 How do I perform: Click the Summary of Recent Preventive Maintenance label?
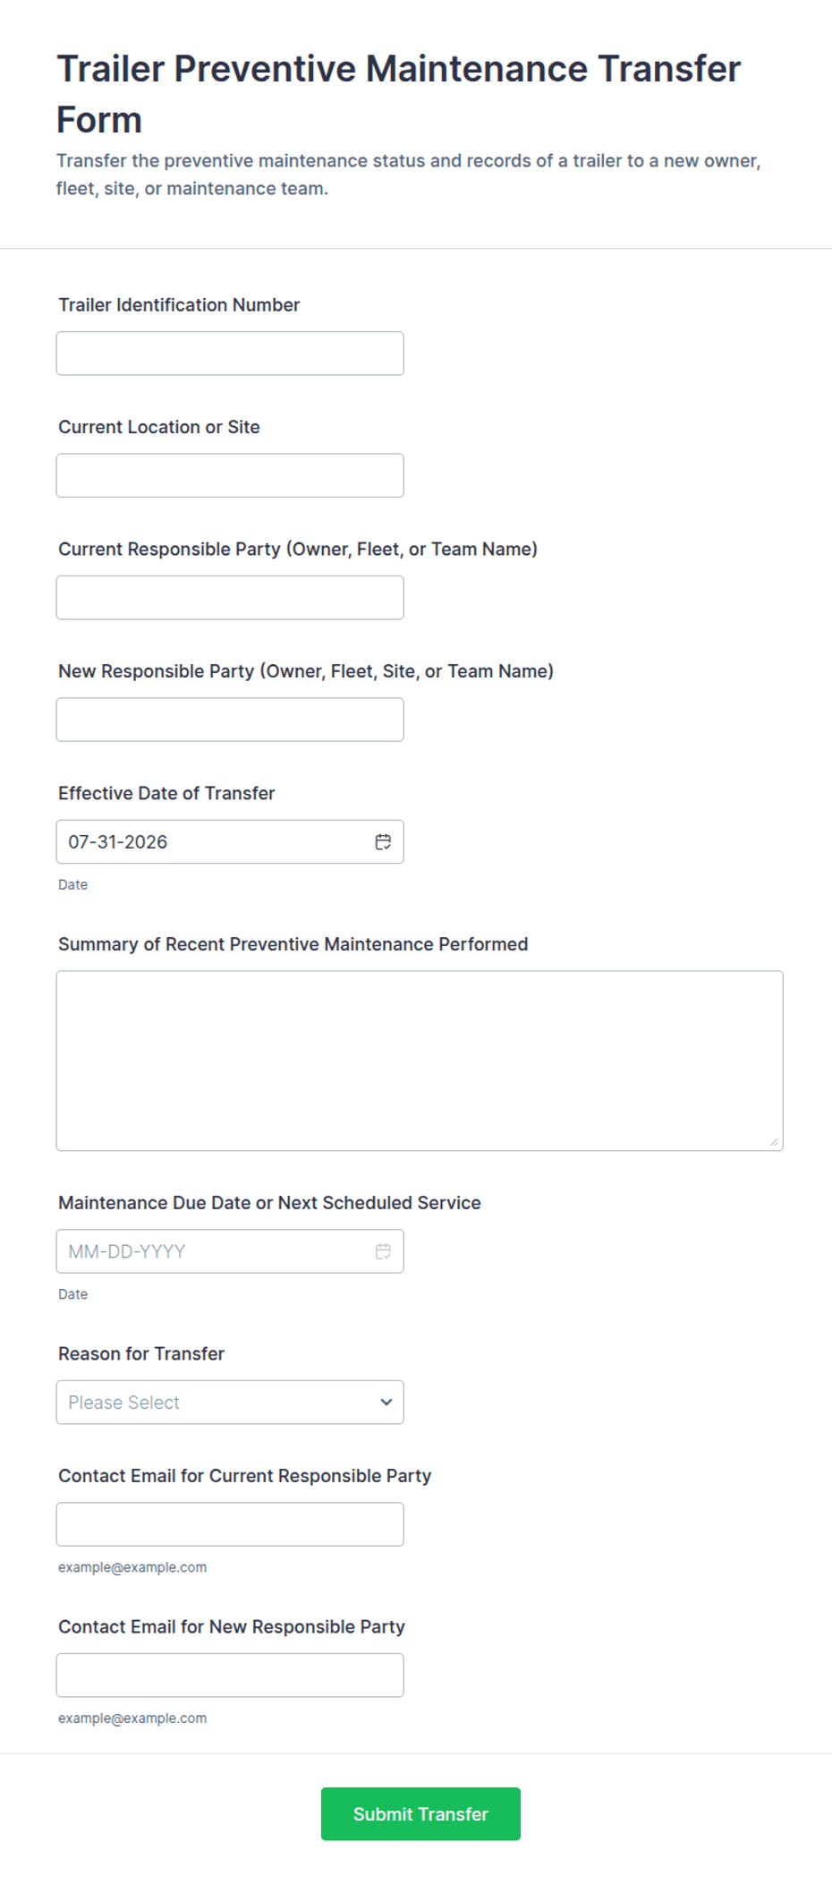pyautogui.click(x=293, y=944)
